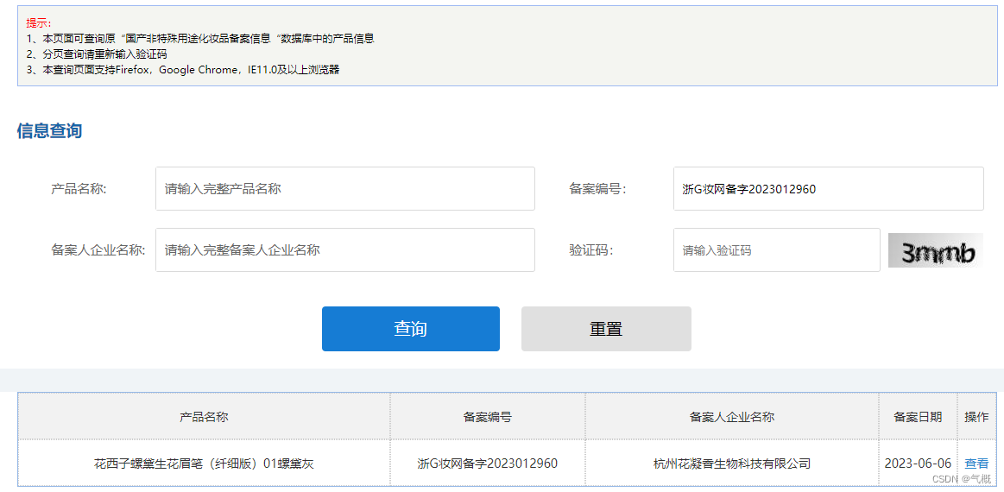Screen dimensions: 1004x492
Task: Select result cell 浙G妆网备字2023012960
Action: (x=487, y=464)
